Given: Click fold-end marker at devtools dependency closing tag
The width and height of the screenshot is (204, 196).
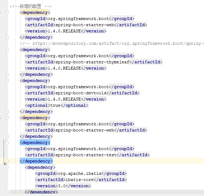Looking at the screenshot, I should tap(7, 112).
